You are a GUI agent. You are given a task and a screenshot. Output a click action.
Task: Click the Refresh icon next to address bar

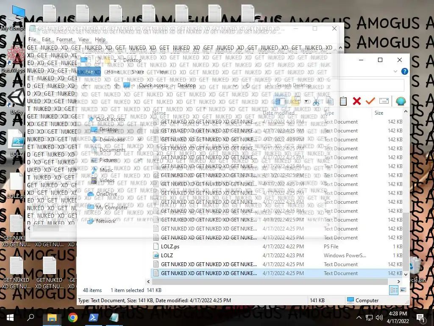(x=248, y=85)
